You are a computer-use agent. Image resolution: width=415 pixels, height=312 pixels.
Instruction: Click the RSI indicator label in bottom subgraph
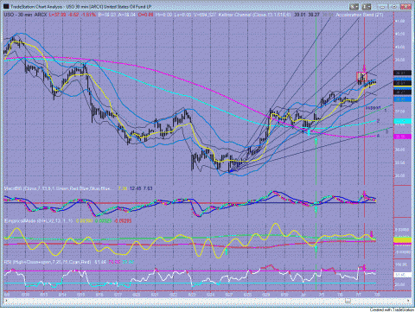(48, 262)
